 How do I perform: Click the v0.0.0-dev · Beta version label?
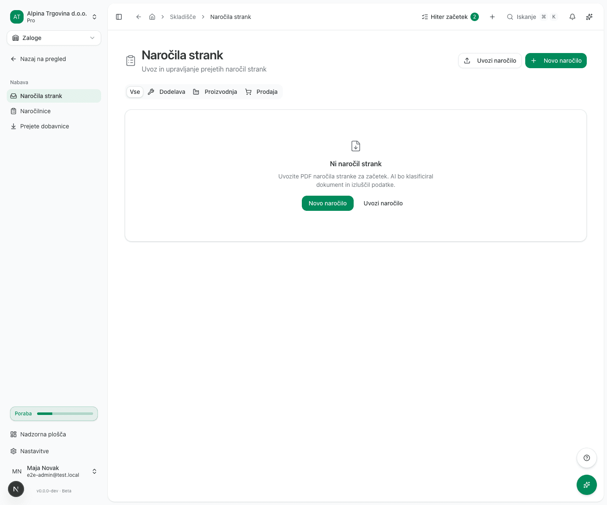point(54,491)
